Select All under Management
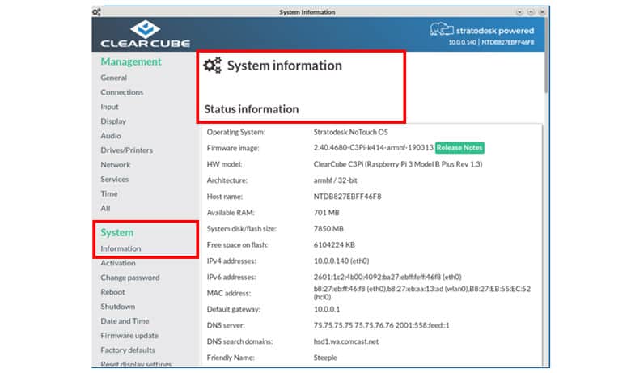 pos(105,208)
